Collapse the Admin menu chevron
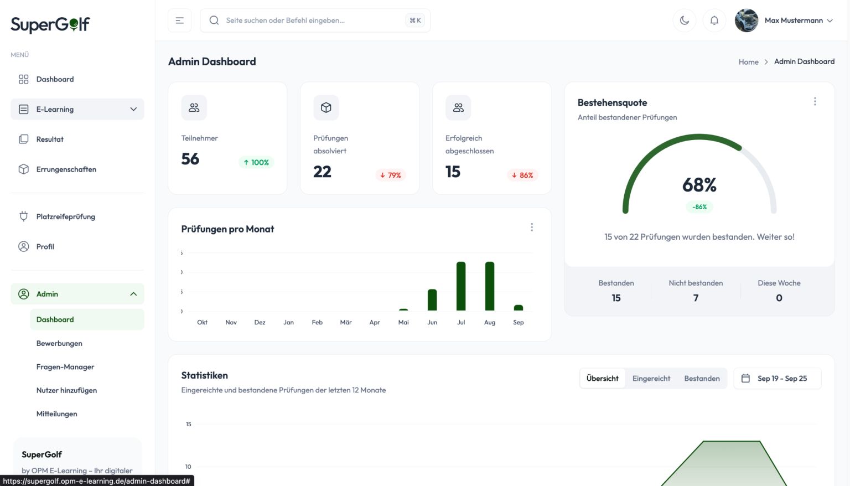This screenshot has width=850, height=486. 133,294
